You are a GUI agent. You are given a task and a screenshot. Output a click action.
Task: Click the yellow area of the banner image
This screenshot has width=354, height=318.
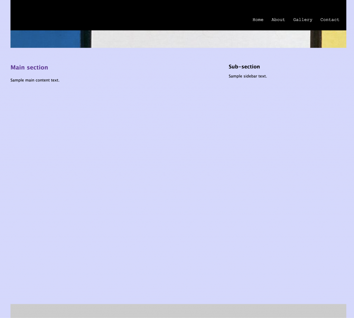pyautogui.click(x=334, y=39)
